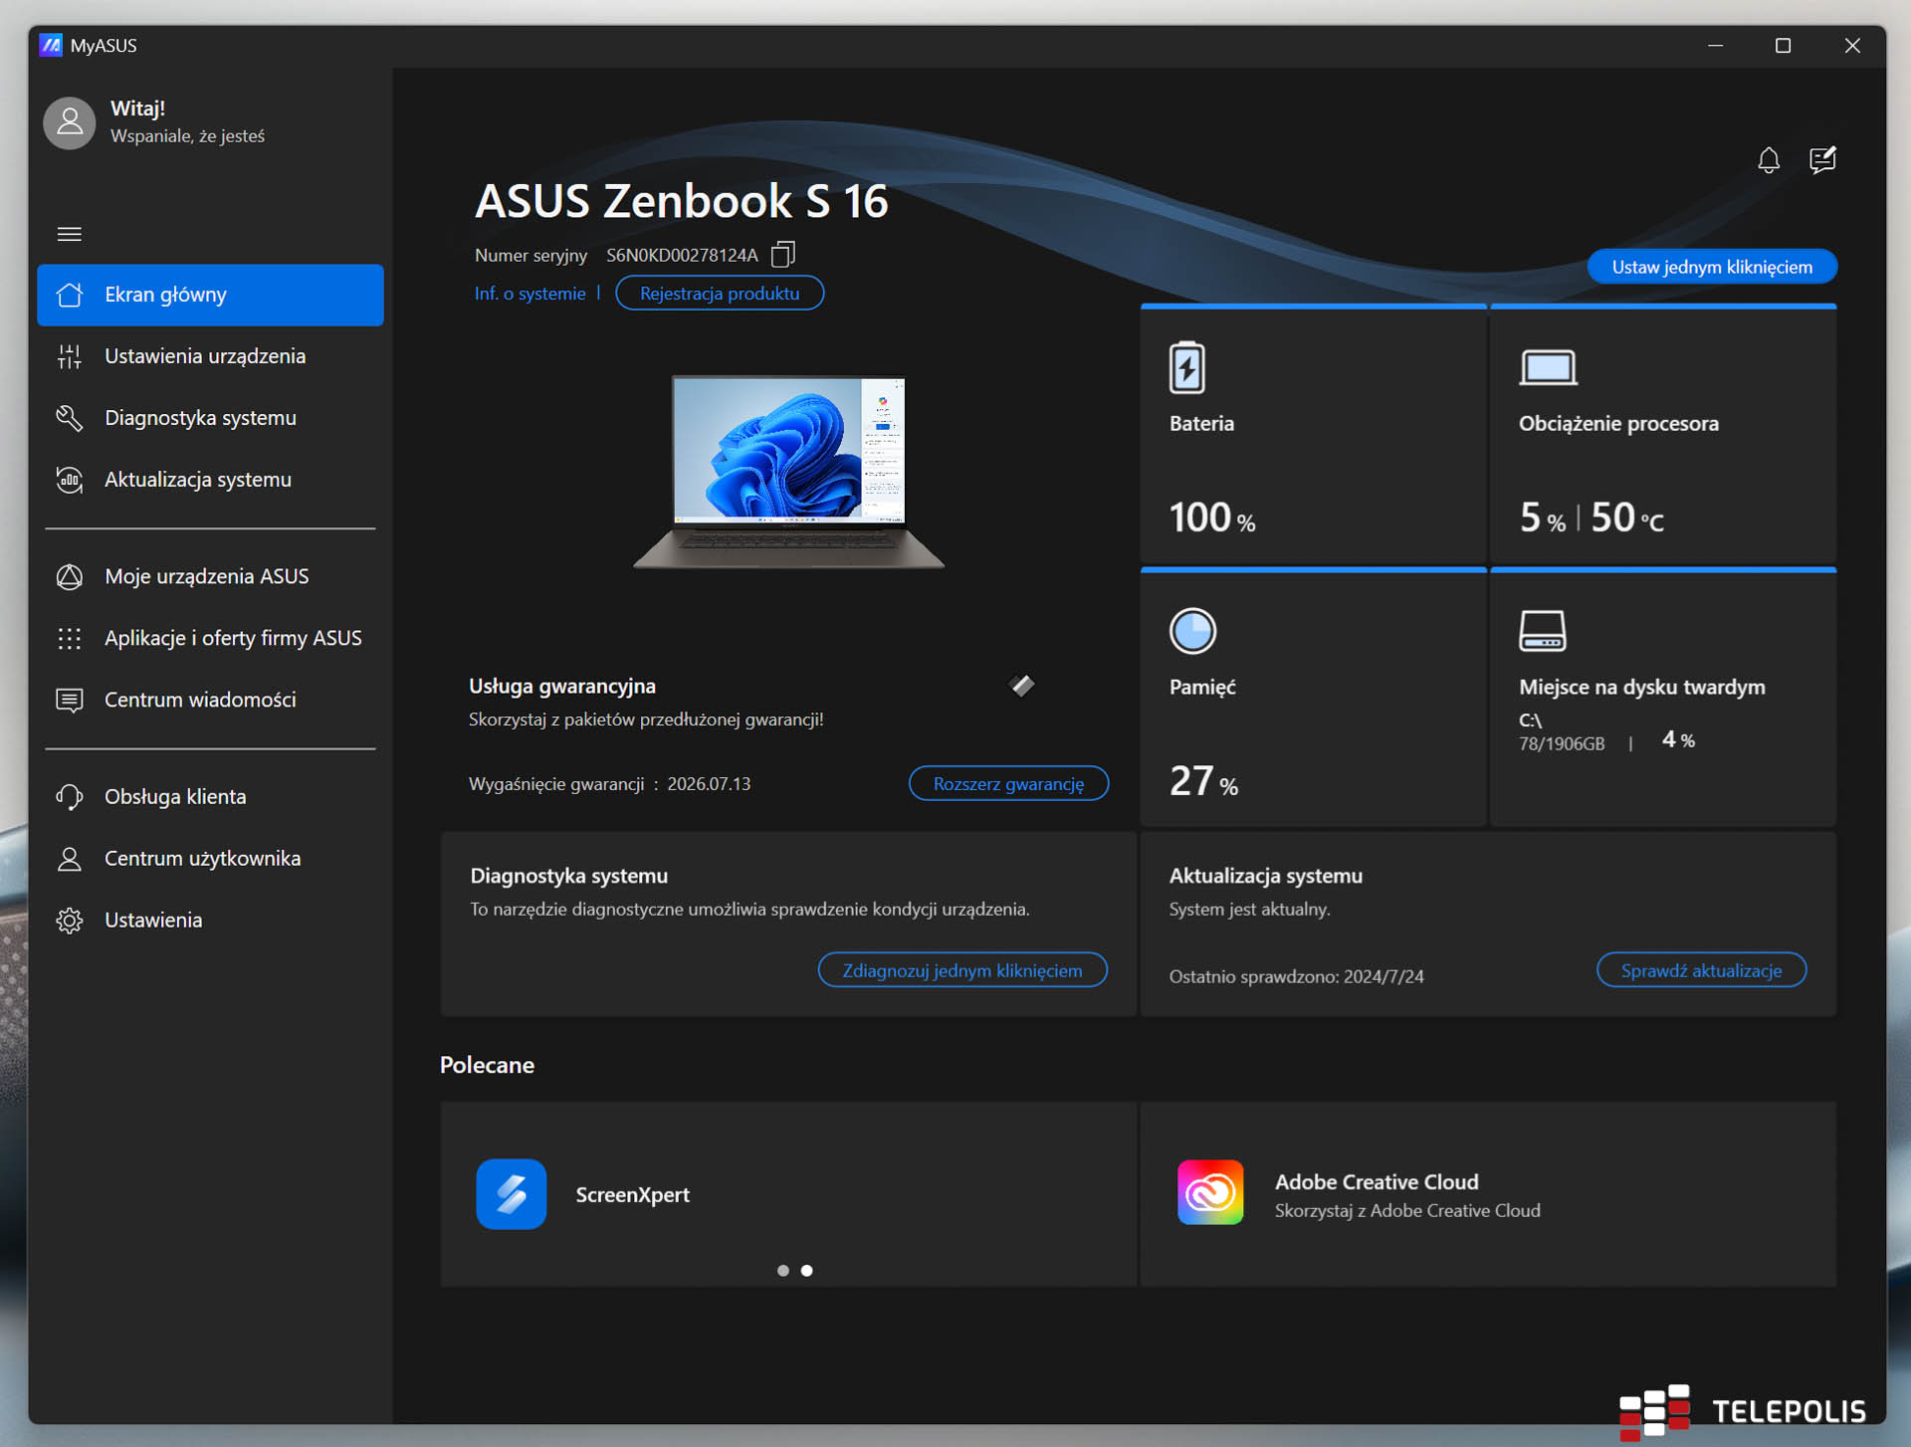
Task: Open Inf. o systemie link
Action: coord(530,294)
